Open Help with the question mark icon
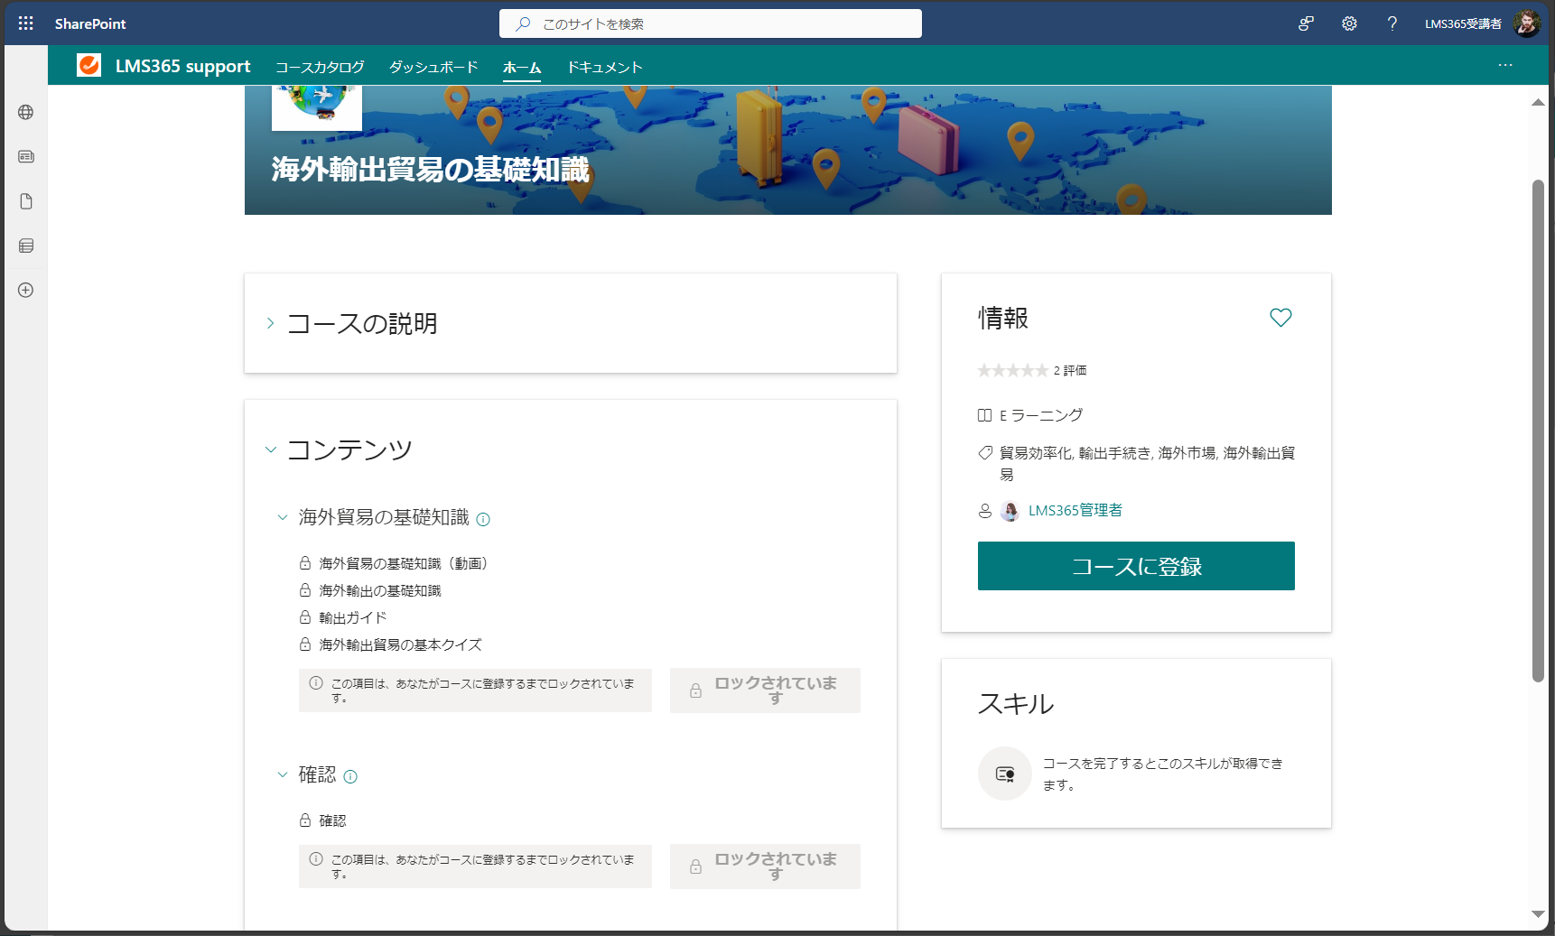The width and height of the screenshot is (1555, 936). 1392,23
